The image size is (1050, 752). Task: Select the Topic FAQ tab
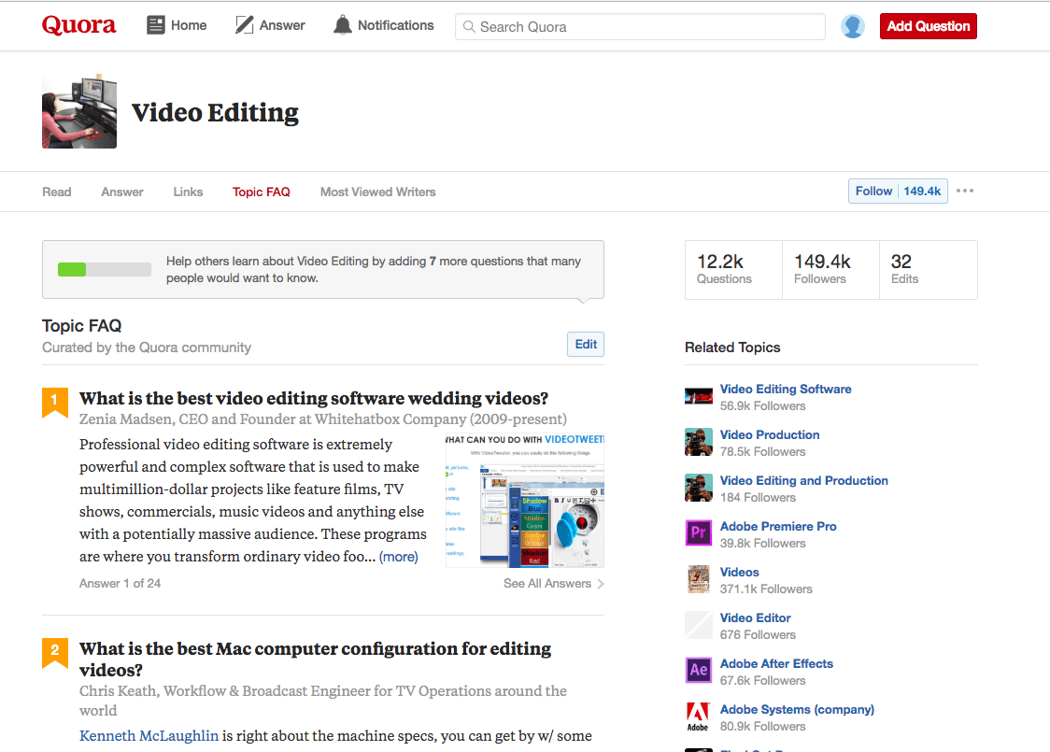point(262,192)
